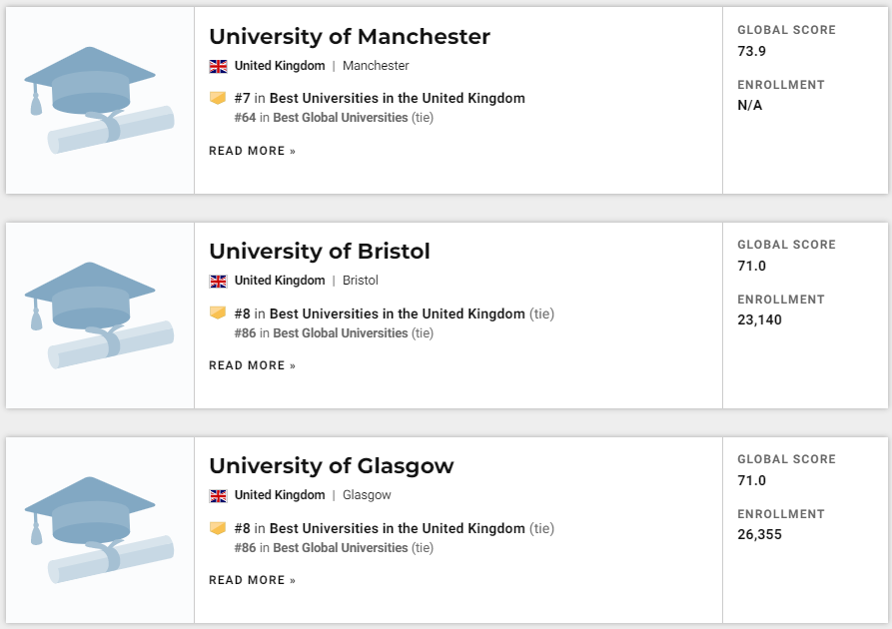Viewport: 892px width, 629px height.
Task: Click Bristol's #86 Best Global Universities link
Action: click(340, 333)
